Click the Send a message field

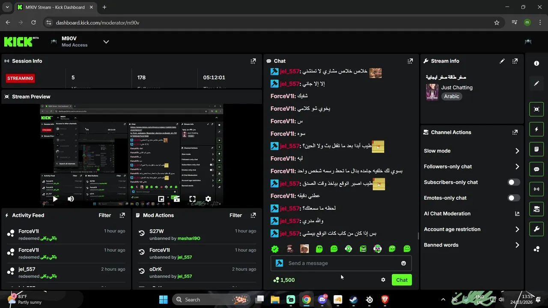[x=341, y=263]
